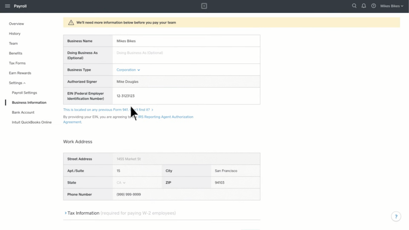Click the warning triangle icon in banner

coord(71,22)
